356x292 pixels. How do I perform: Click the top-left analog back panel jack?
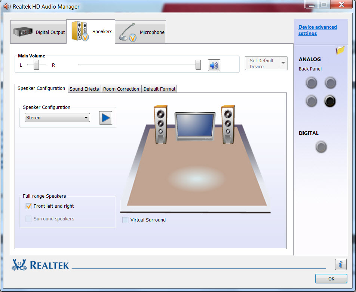(311, 83)
